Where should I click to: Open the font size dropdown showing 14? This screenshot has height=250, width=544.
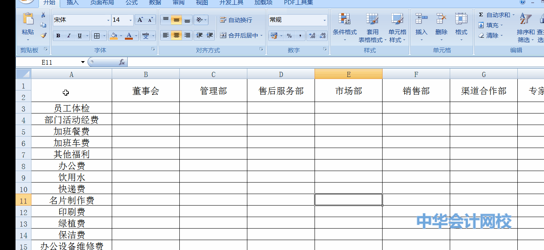(131, 20)
